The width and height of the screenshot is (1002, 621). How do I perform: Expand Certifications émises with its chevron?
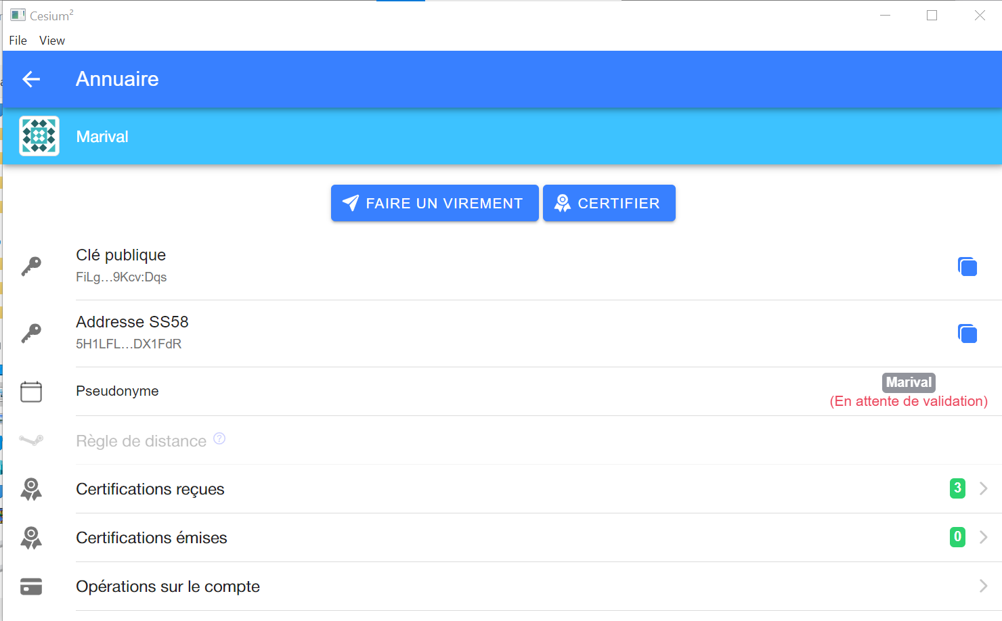point(984,537)
